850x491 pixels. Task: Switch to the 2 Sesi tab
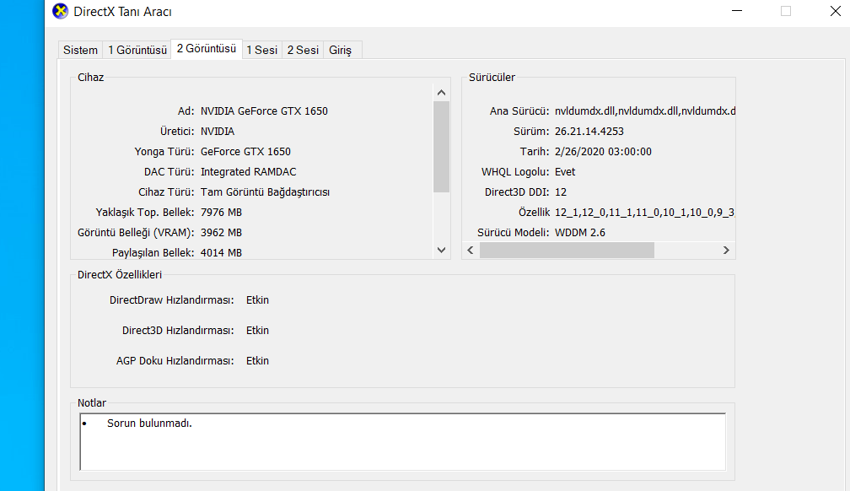pyautogui.click(x=303, y=50)
